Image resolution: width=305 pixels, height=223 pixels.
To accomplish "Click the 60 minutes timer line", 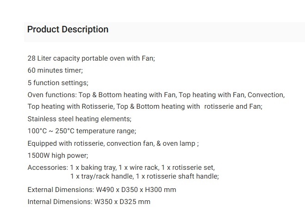I will click(55, 71).
